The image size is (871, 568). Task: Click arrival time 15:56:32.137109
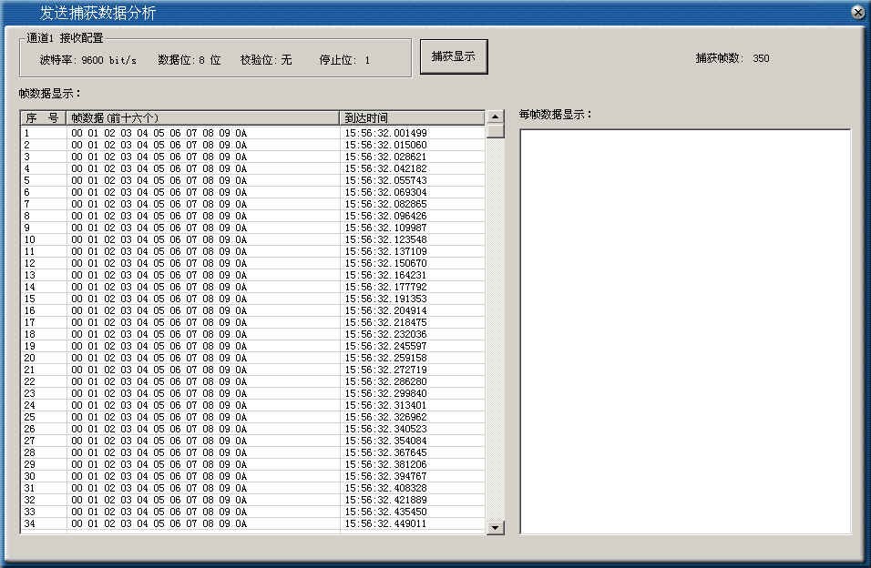(x=386, y=251)
